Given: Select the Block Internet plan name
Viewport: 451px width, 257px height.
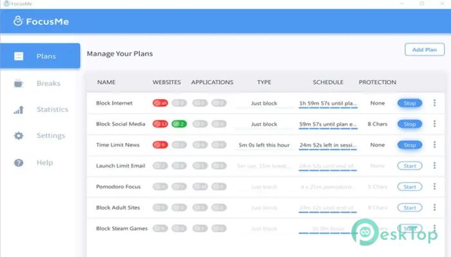Looking at the screenshot, I should click(114, 103).
